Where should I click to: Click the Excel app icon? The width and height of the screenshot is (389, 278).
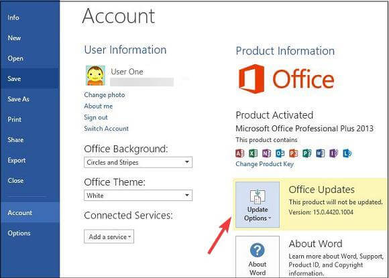tap(253, 153)
